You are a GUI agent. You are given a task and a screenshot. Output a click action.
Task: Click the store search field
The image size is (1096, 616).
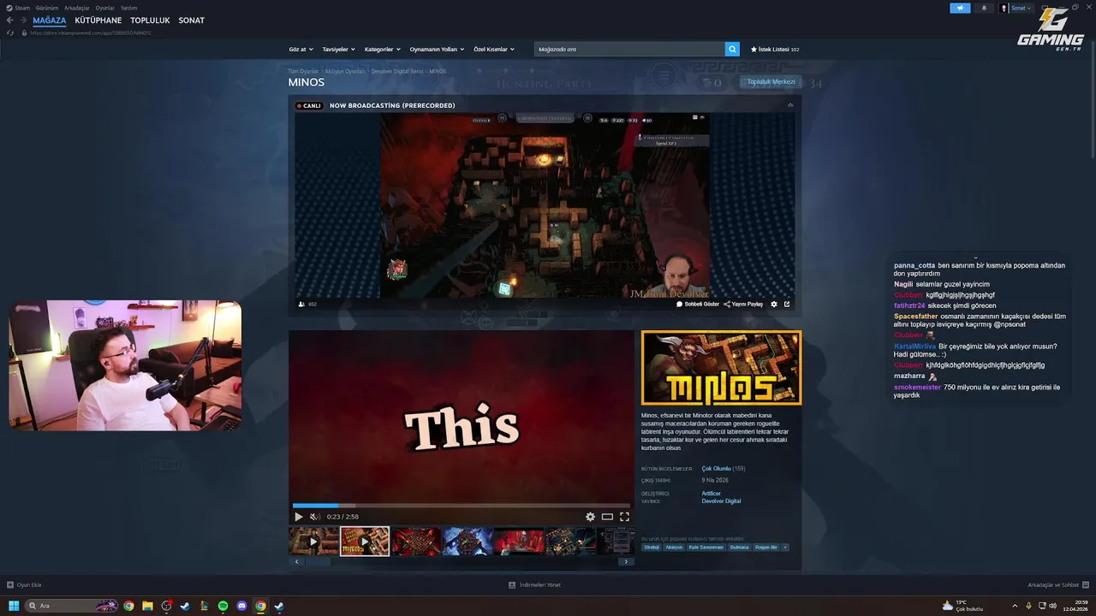click(x=629, y=50)
